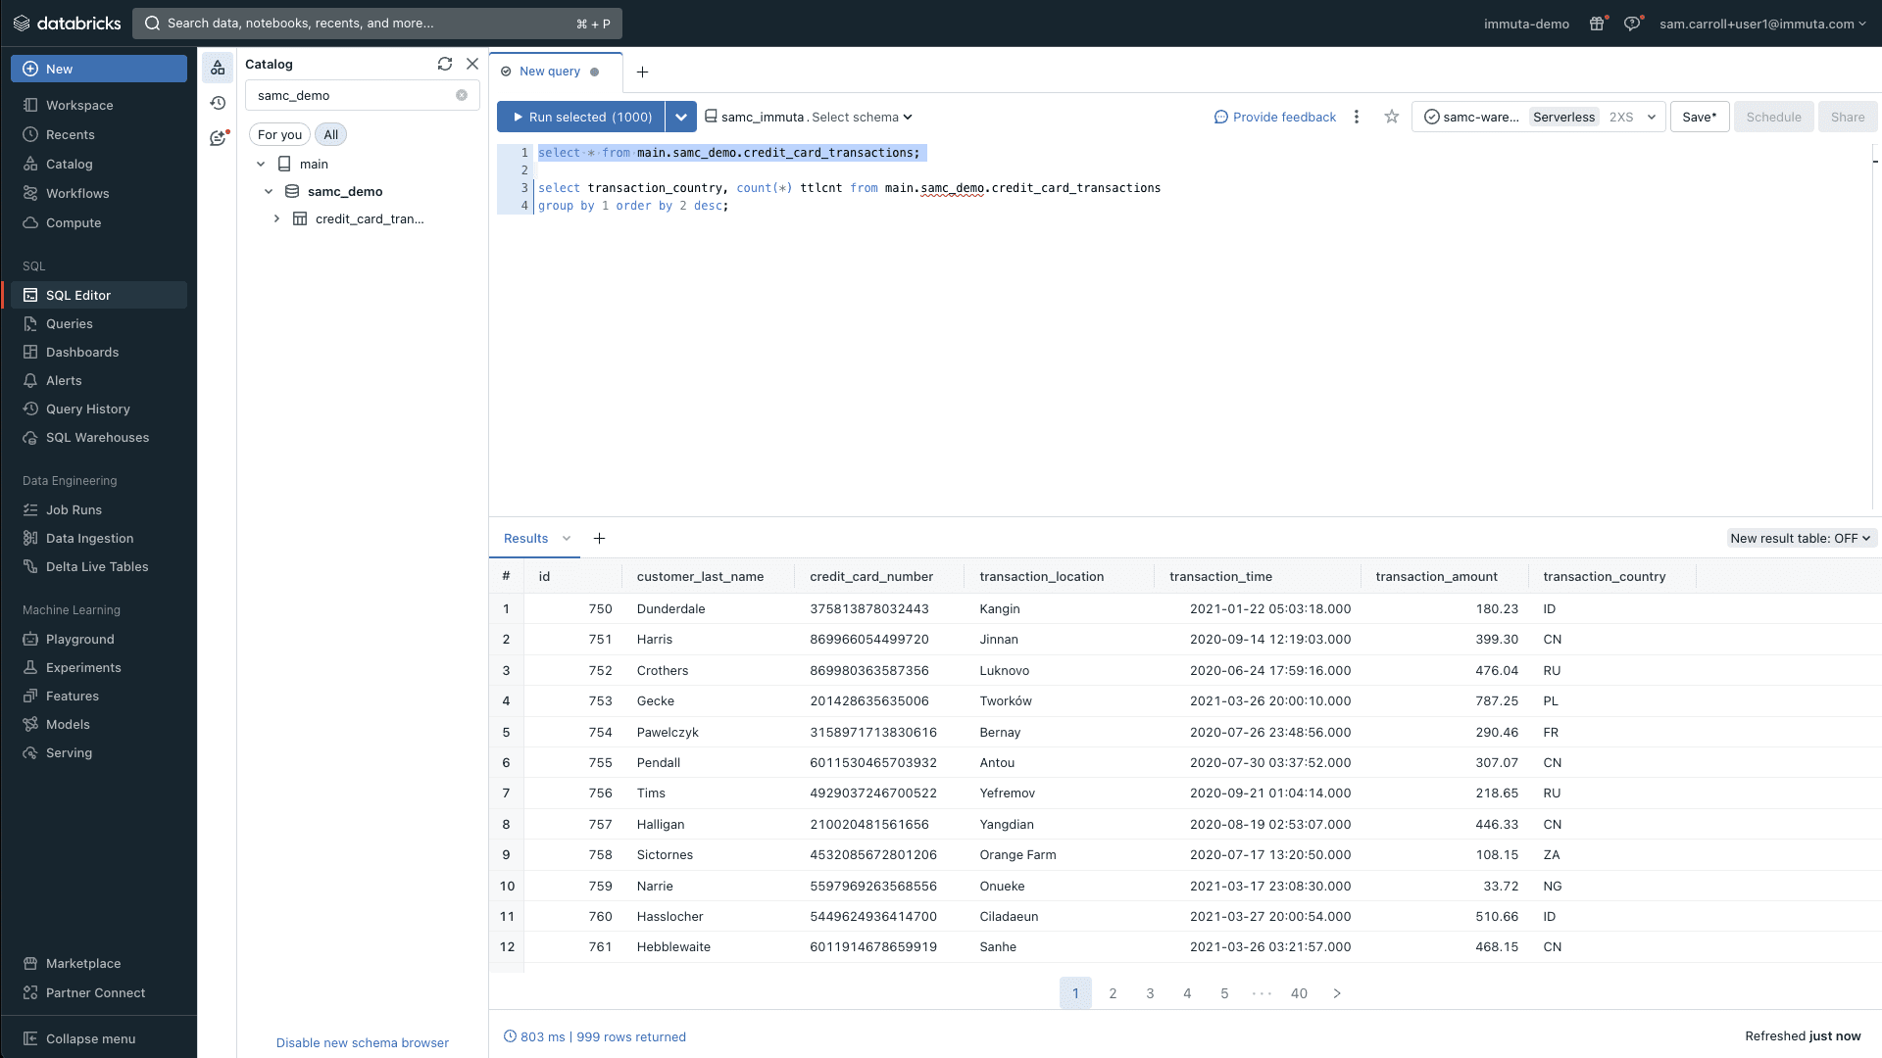Screen dimensions: 1882x1058
Task: Disable new schema browser
Action: (362, 1042)
